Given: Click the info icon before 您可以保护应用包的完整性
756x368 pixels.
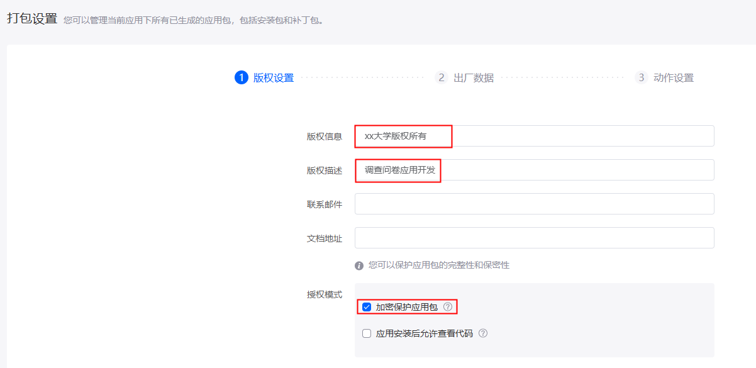Looking at the screenshot, I should [x=359, y=265].
